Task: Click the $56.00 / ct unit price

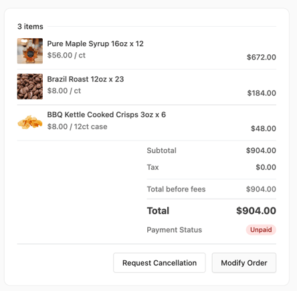Action: pyautogui.click(x=66, y=56)
